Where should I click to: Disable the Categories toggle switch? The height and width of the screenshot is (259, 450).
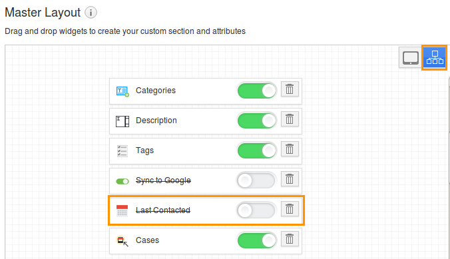coord(256,91)
